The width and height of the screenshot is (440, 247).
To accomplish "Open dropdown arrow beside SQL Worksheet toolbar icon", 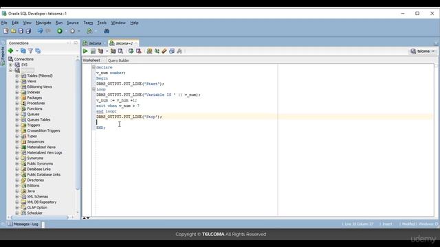I will 96,31.
